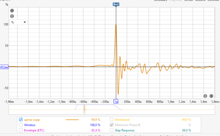The image size is (220, 136).
Task: Open the Actions menu
Action: (200, 1)
